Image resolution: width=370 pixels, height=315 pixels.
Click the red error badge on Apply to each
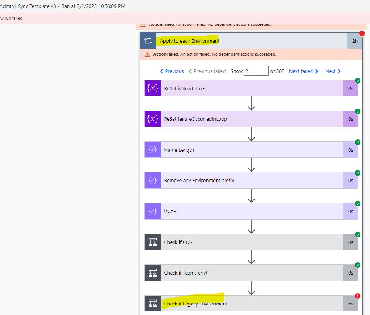point(361,33)
